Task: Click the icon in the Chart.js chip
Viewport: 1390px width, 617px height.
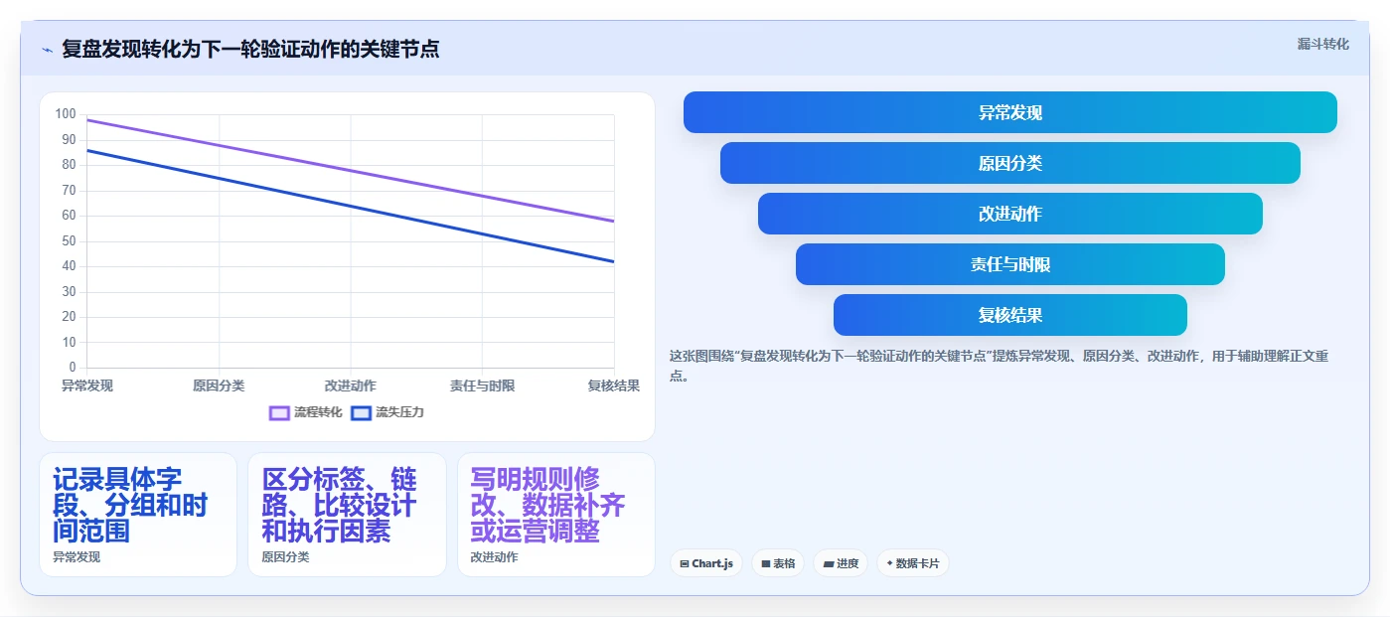Action: click(x=685, y=564)
